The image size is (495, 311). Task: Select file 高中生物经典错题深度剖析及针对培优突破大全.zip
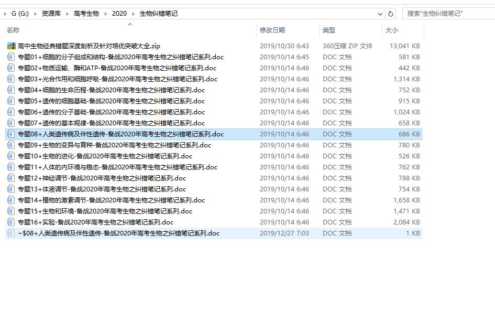[x=89, y=46]
